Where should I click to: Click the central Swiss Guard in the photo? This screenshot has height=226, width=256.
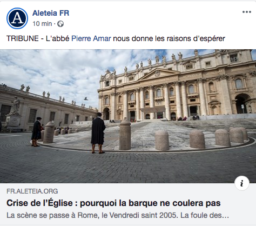pyautogui.click(x=98, y=133)
